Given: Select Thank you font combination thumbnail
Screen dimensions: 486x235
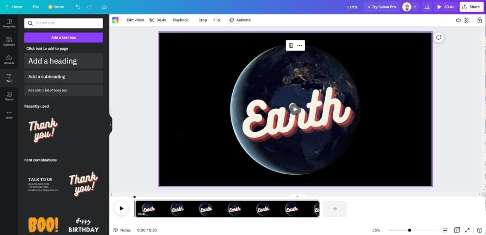Looking at the screenshot, I should (x=84, y=184).
